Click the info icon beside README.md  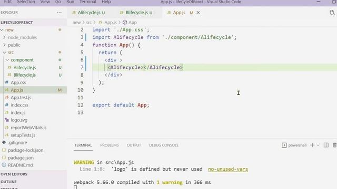[x=4, y=165]
